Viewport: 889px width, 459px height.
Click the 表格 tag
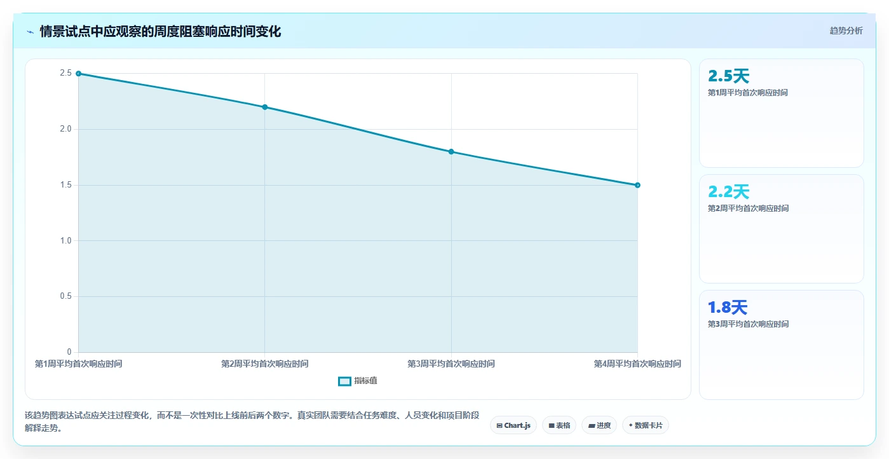[x=559, y=425]
